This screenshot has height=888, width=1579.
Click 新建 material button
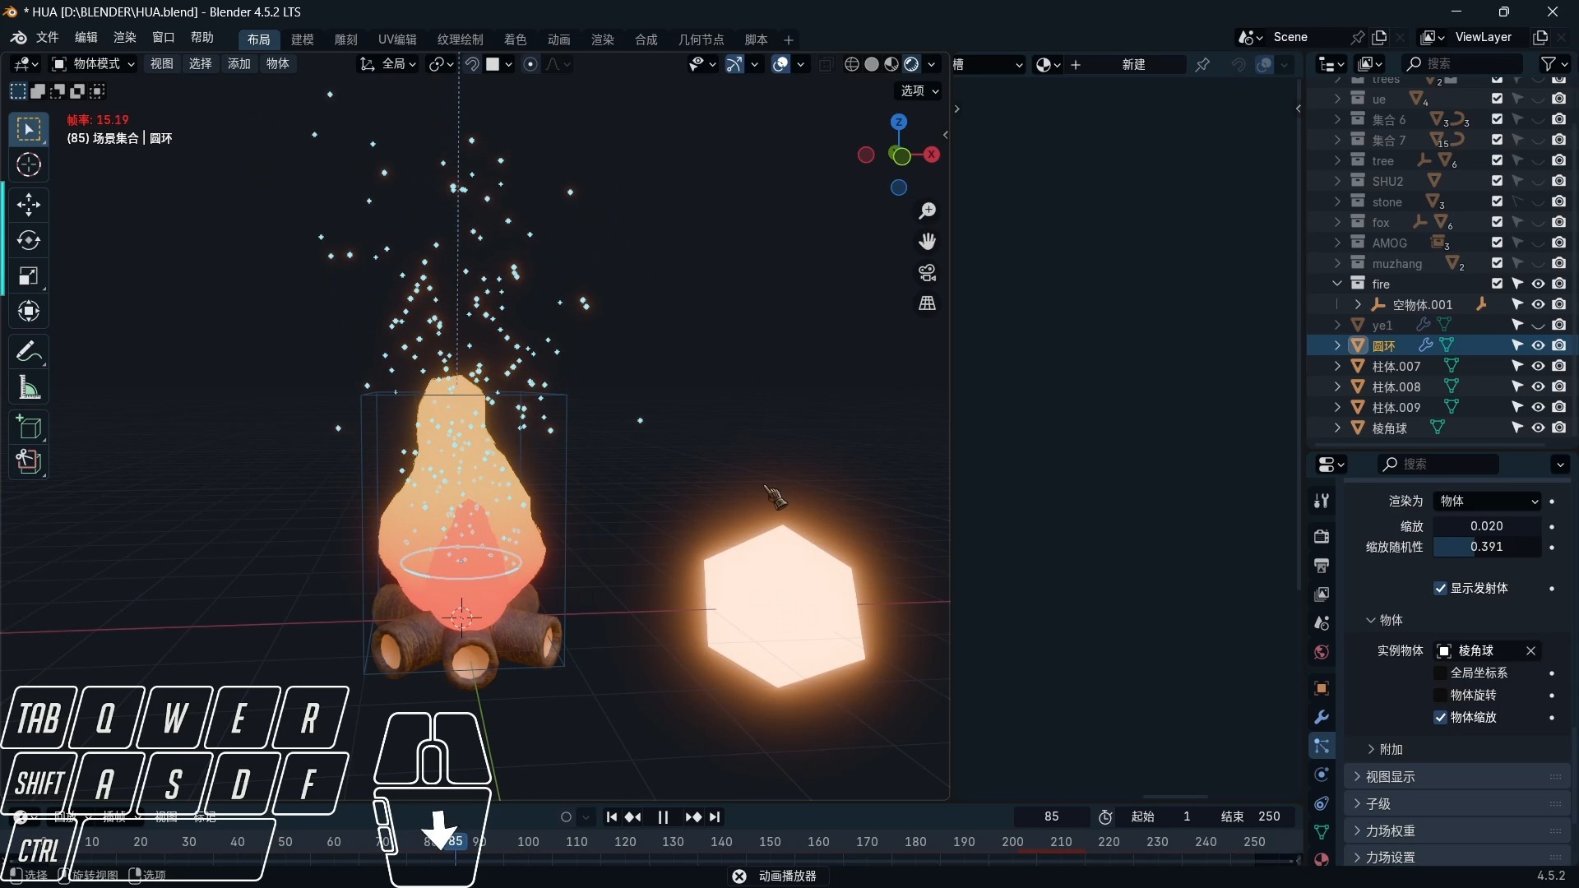(1134, 64)
